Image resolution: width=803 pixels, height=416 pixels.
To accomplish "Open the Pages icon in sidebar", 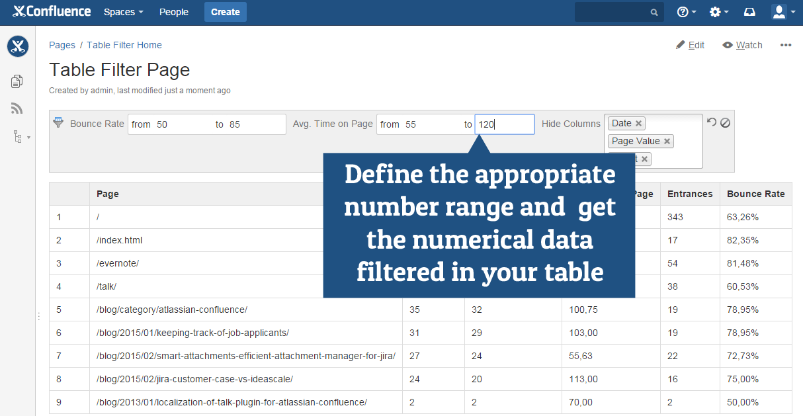I will point(17,81).
